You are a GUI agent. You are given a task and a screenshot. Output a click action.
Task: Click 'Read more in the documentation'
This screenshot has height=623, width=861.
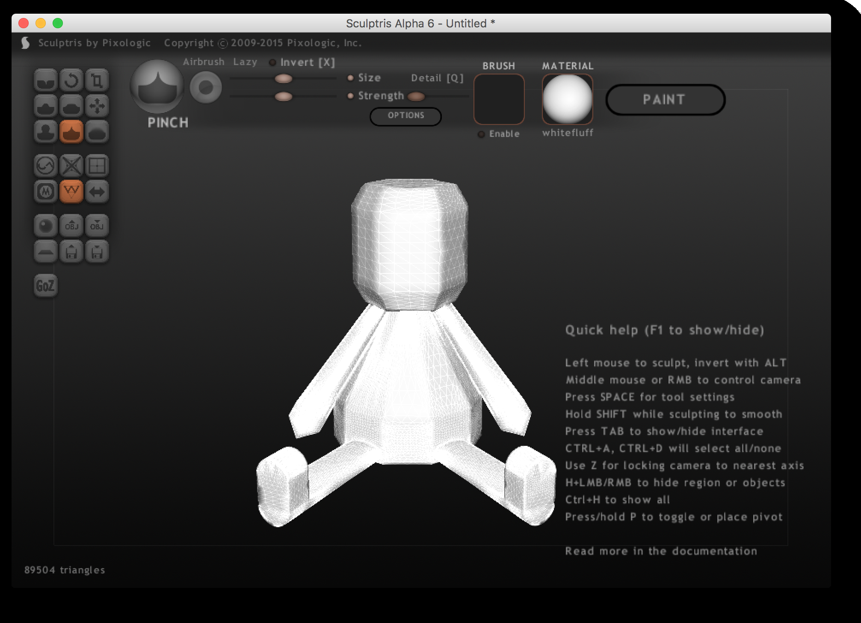pyautogui.click(x=661, y=551)
